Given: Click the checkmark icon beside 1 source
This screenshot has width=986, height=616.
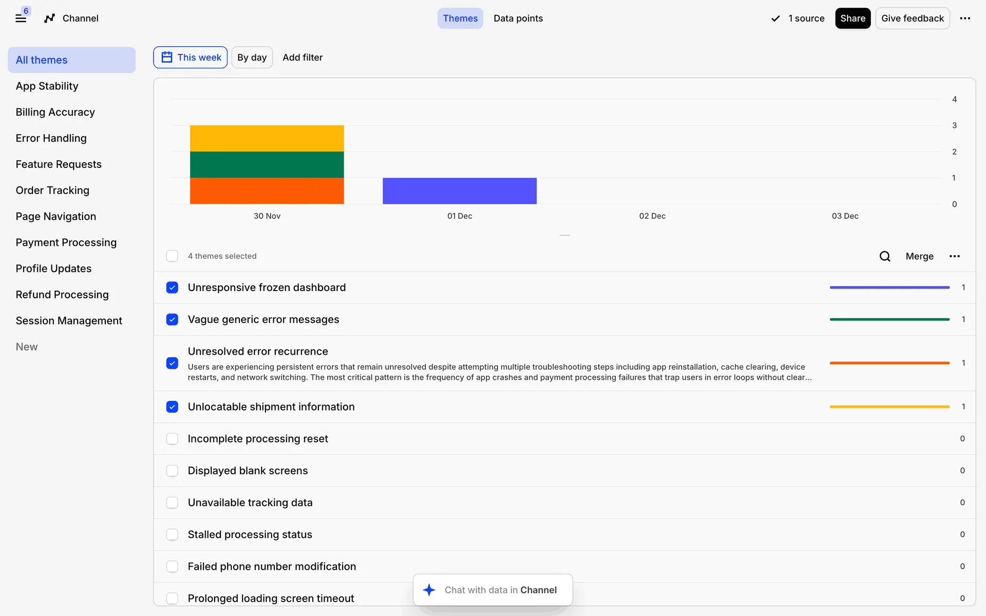Looking at the screenshot, I should coord(775,18).
